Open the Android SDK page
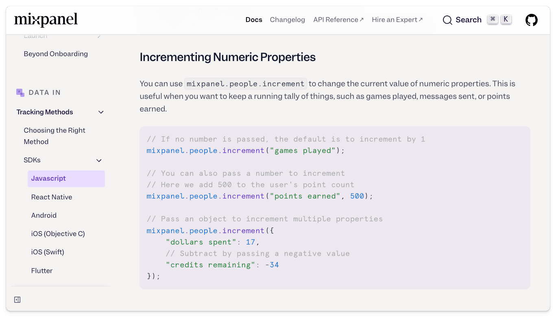 [x=44, y=215]
